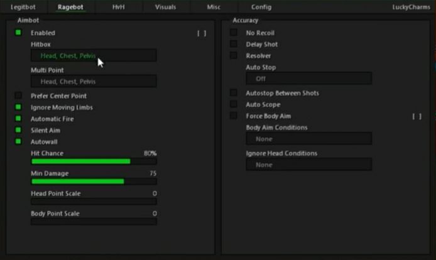The width and height of the screenshot is (436, 260).
Task: Open the HvH tab
Action: tap(119, 7)
